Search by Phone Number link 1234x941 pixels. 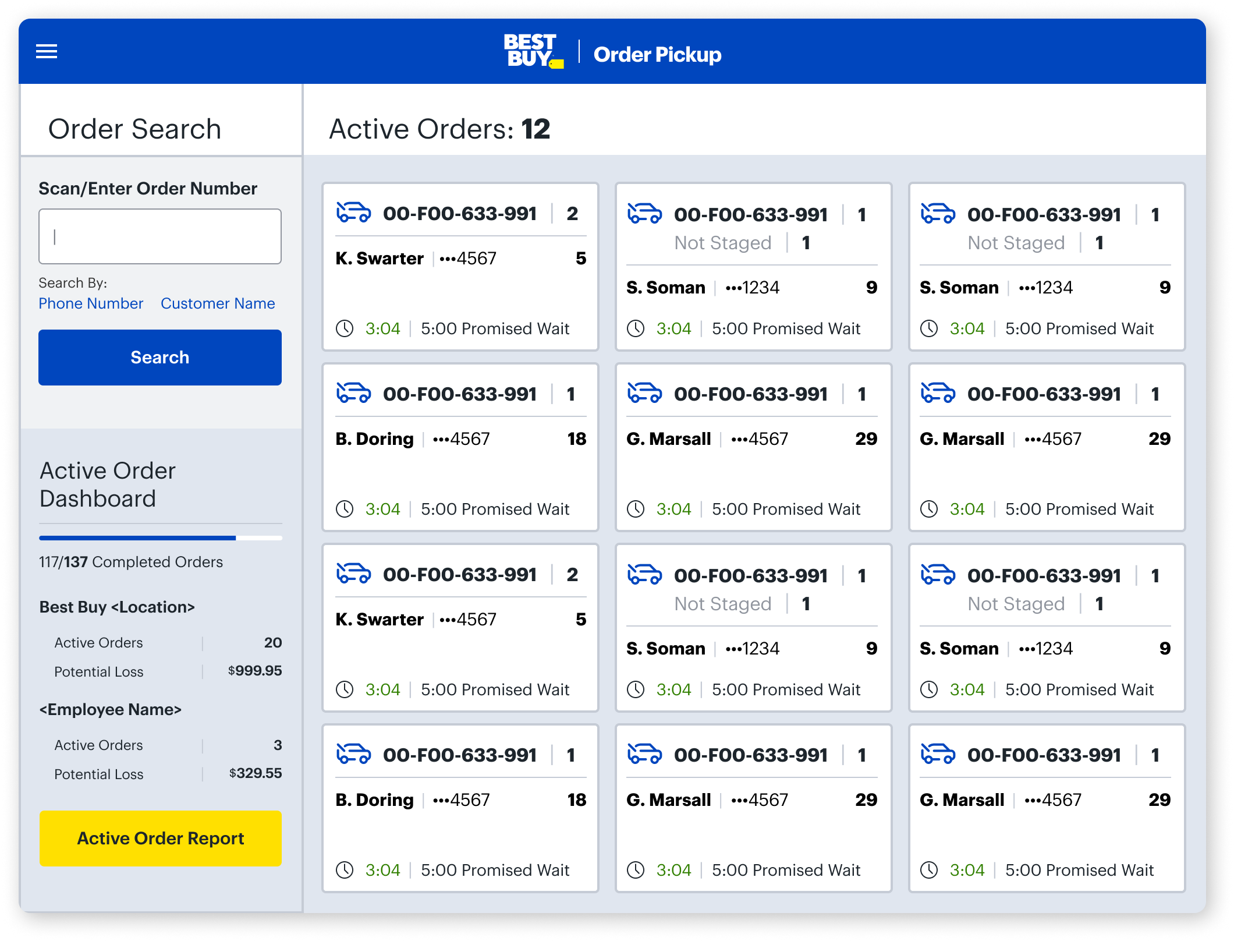91,303
